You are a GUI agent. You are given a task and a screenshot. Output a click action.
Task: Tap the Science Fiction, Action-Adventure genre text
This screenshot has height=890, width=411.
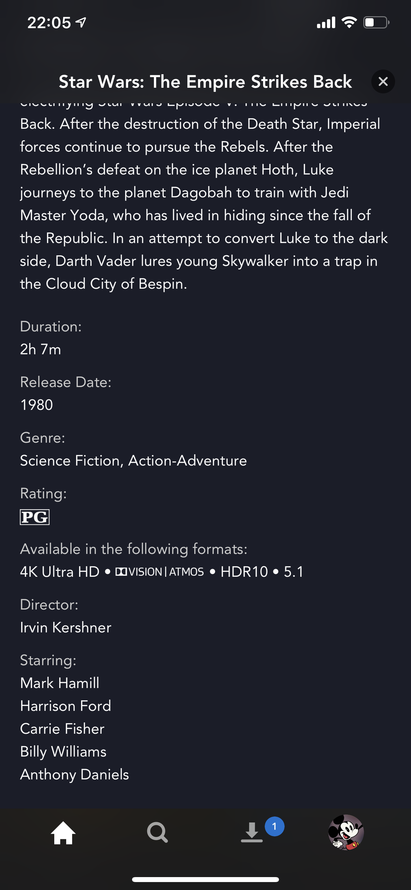[133, 461]
